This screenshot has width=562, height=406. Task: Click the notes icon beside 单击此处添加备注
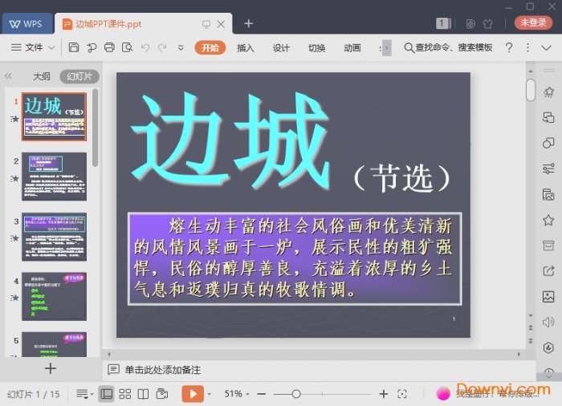click(x=114, y=369)
